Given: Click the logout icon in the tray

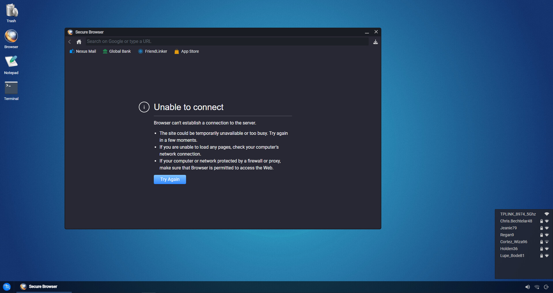Looking at the screenshot, I should [x=546, y=287].
